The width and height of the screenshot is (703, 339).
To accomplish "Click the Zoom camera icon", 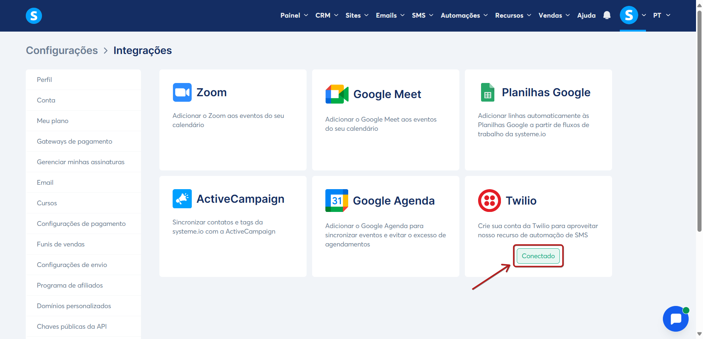I will (182, 92).
